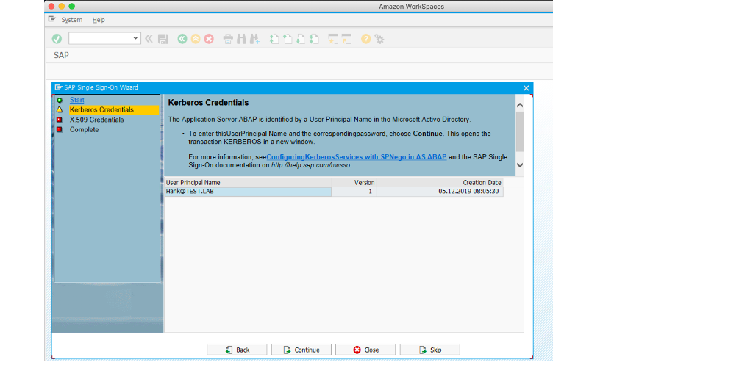This screenshot has height=376, width=753.
Task: Click the Generate Shortcut icon
Action: (x=347, y=39)
